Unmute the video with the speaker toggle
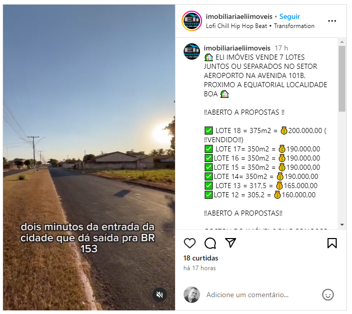352x314 pixels. pyautogui.click(x=160, y=295)
